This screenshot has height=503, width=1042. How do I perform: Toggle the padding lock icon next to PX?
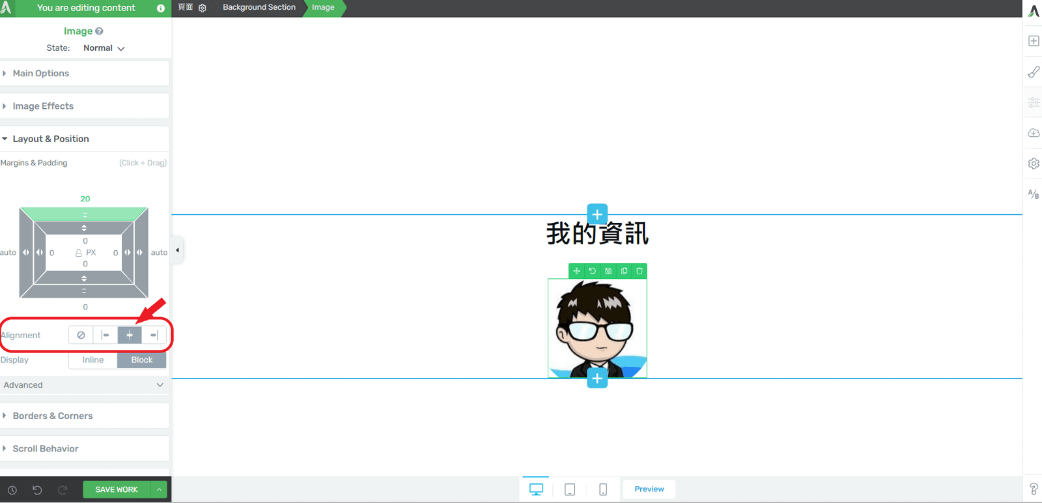pos(79,253)
